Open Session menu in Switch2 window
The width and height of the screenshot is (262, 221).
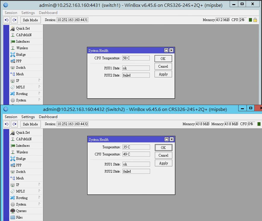pos(11,117)
